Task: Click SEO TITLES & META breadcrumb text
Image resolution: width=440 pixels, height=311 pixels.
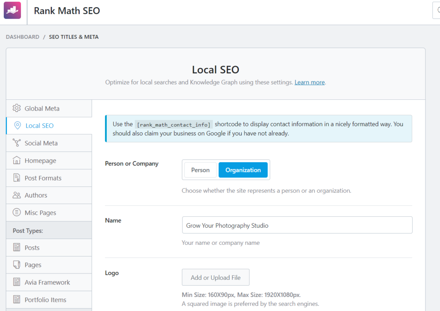Action: click(x=74, y=37)
